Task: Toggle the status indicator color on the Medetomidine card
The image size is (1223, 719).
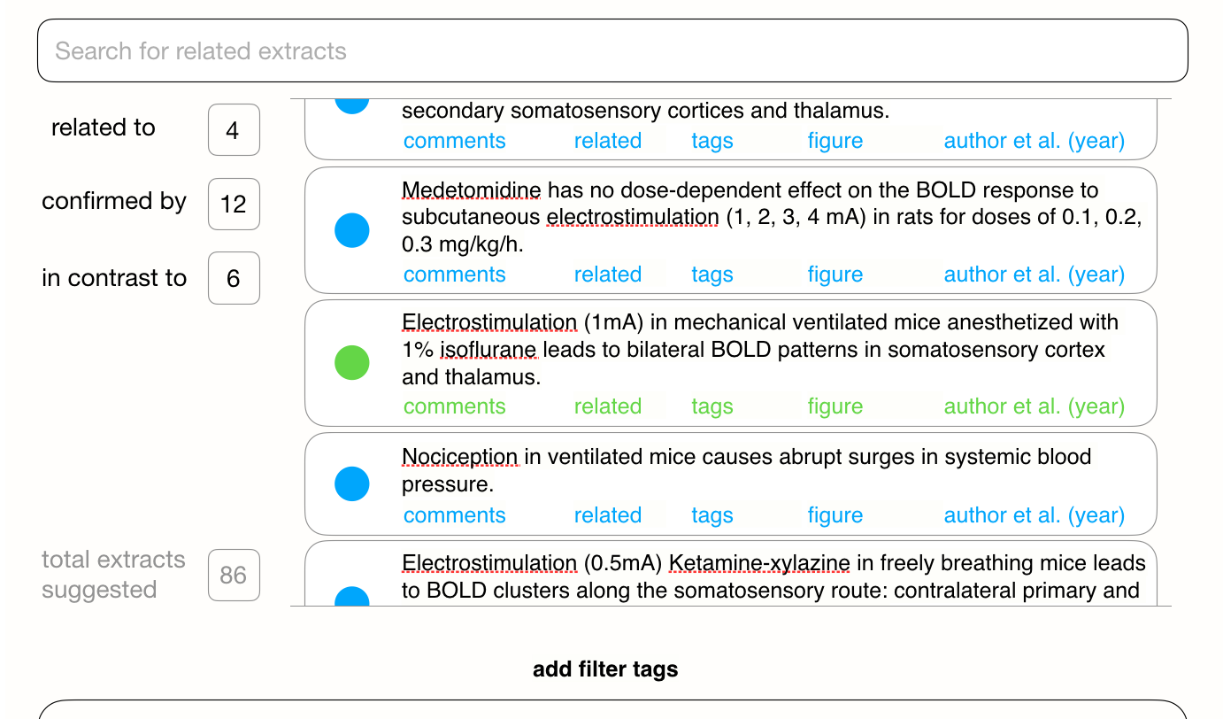Action: [x=352, y=230]
